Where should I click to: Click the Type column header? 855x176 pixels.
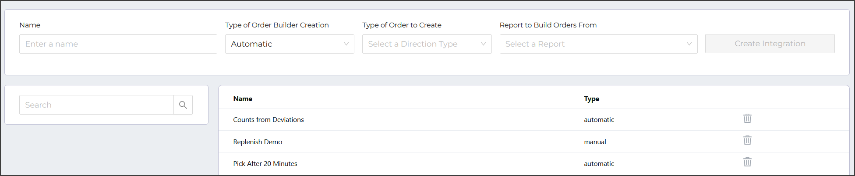591,99
